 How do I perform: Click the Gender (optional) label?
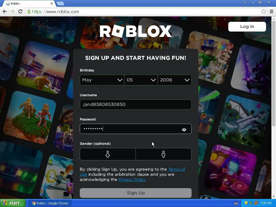pos(95,144)
